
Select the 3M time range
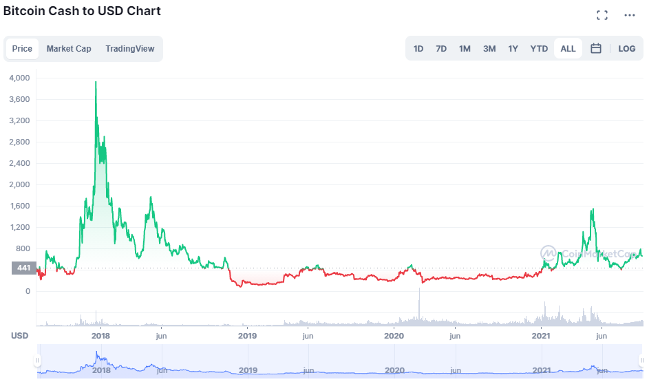pos(489,49)
